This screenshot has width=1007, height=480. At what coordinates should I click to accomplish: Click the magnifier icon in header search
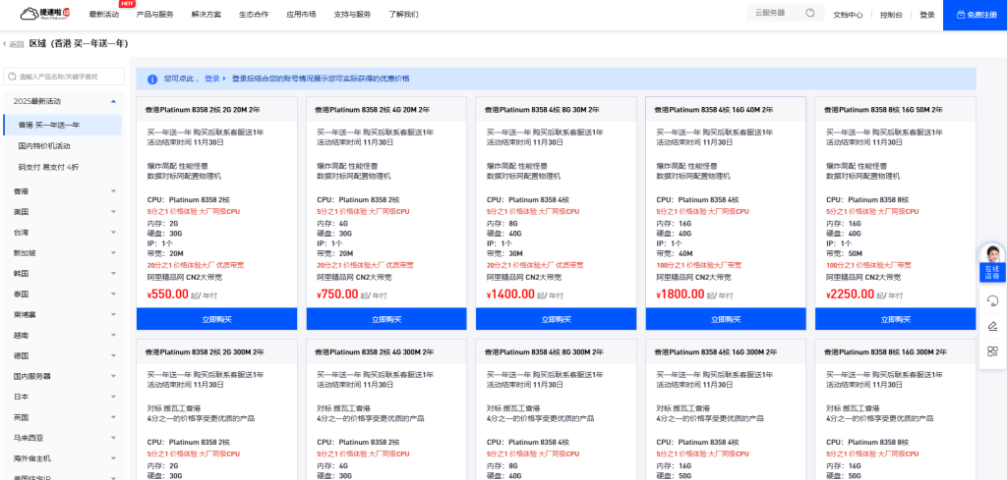pos(810,13)
